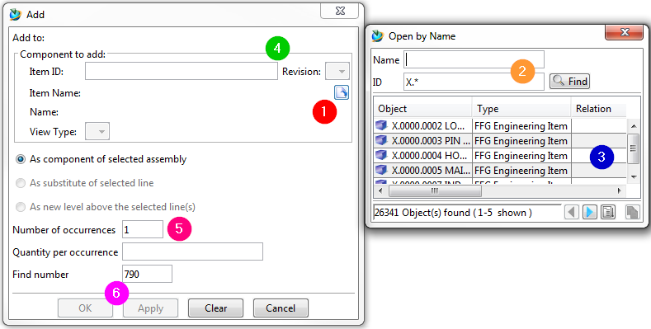This screenshot has height=329, width=651.
Task: Click the results list scroll up arrow
Action: point(633,125)
